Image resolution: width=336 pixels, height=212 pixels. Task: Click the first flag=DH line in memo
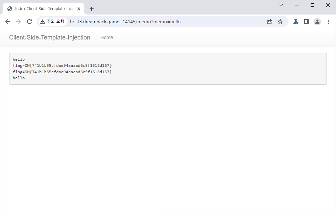click(62, 65)
